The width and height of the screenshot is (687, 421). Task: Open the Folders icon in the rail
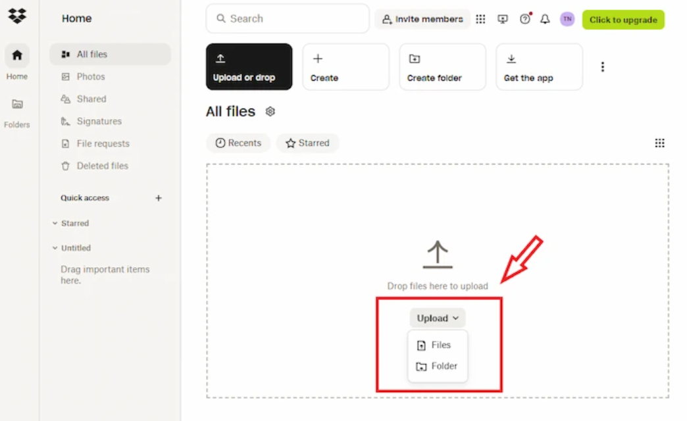pyautogui.click(x=17, y=105)
